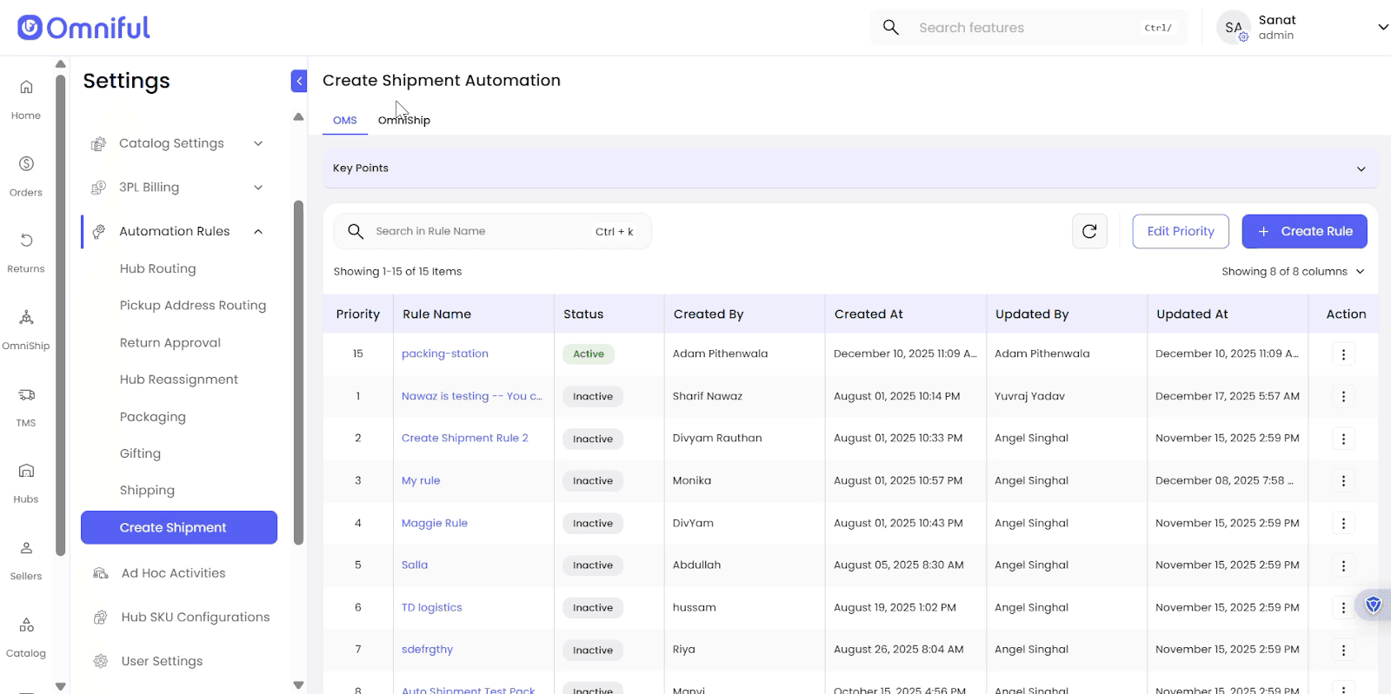The width and height of the screenshot is (1391, 694).
Task: Switch to the OmniShip tab
Action: coord(404,121)
